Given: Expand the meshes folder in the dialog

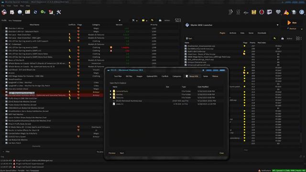Looking at the screenshot, I should 110,95.
